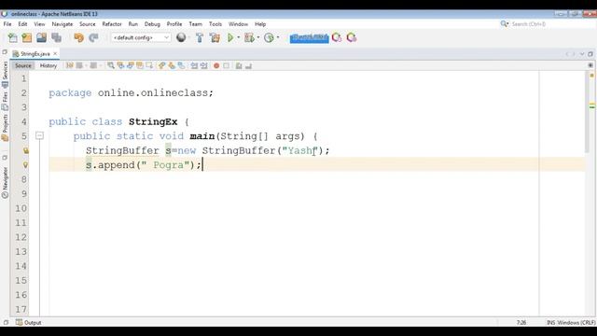Open the Debug menu
Screen dimensions: 597x336
point(152,24)
